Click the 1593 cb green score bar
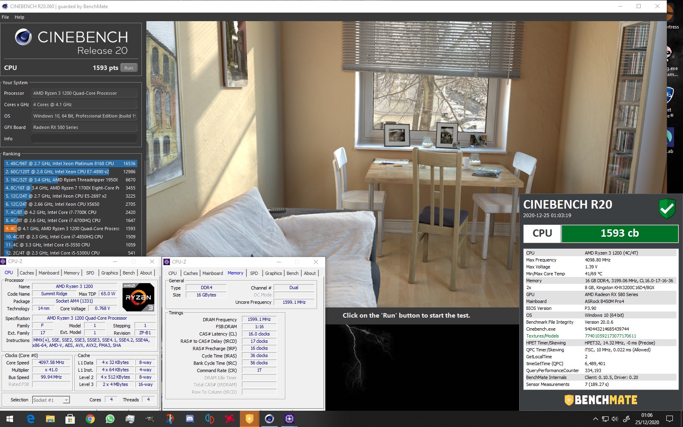Viewport: 683px width, 427px height. coord(620,233)
